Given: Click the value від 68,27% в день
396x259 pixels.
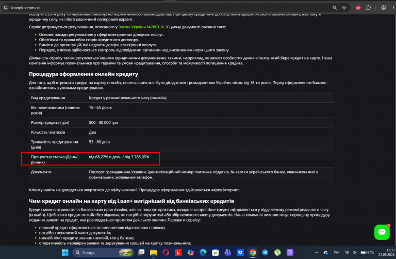Looking at the screenshot, I should tap(105, 157).
